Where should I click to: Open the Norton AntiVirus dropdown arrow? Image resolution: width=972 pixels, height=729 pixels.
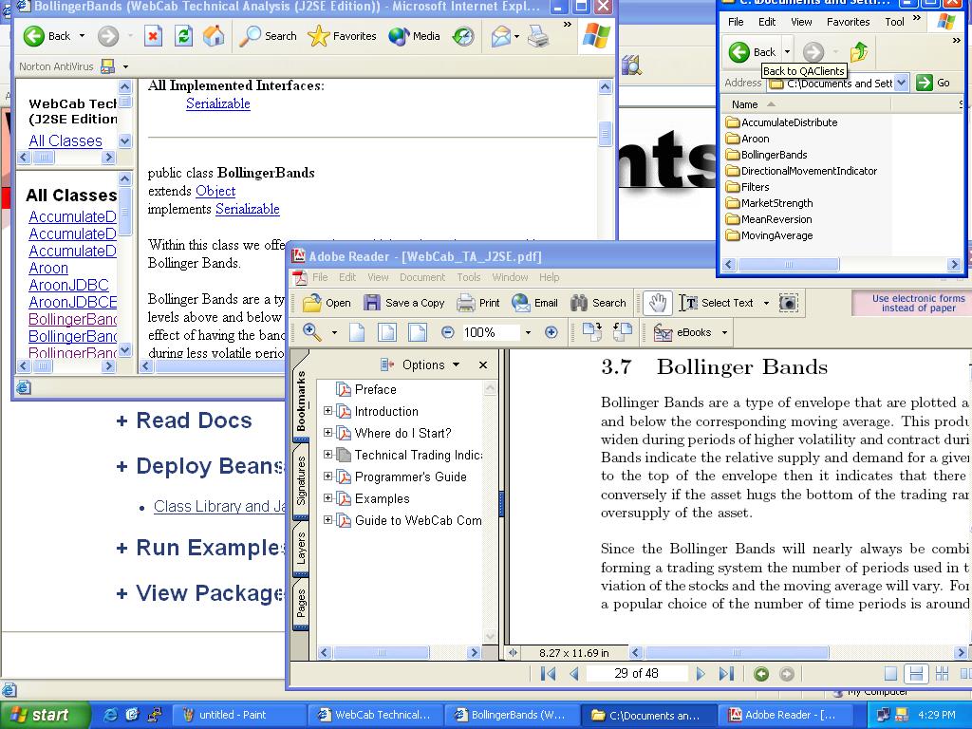pos(125,66)
